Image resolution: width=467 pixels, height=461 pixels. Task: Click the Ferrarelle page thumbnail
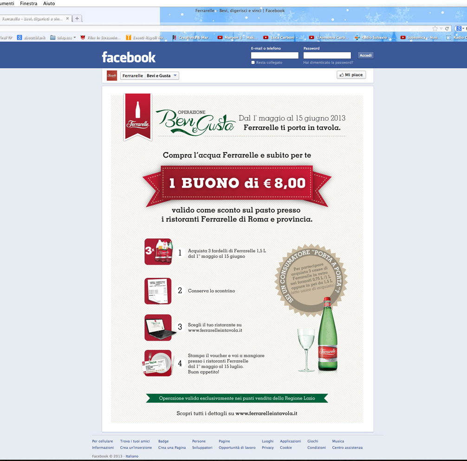tap(112, 76)
